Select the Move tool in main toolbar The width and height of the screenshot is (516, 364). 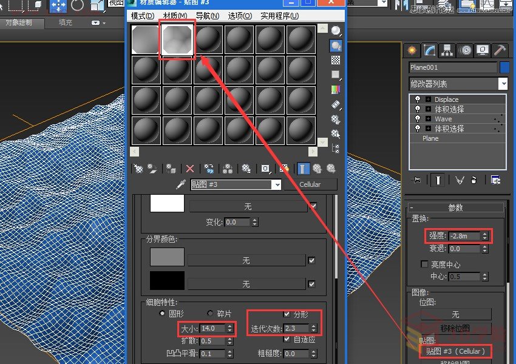click(x=58, y=5)
